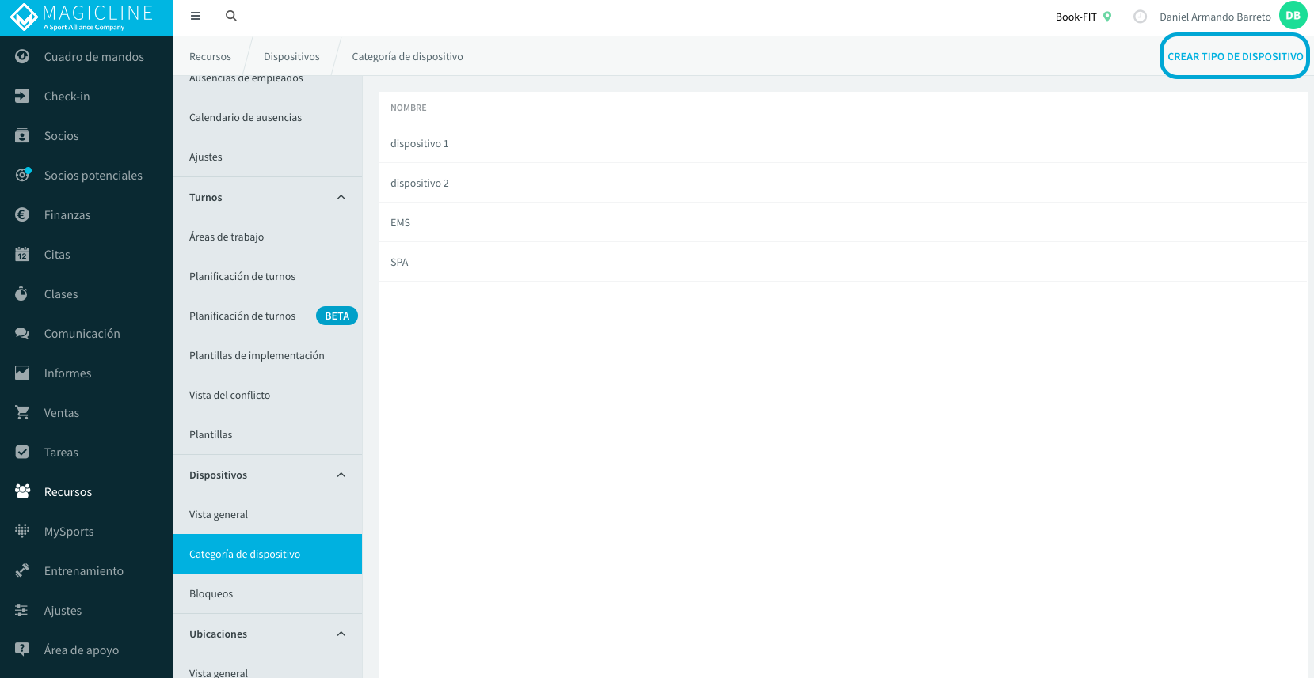This screenshot has width=1314, height=678.
Task: Click the Citas calendar icon
Action: point(22,254)
